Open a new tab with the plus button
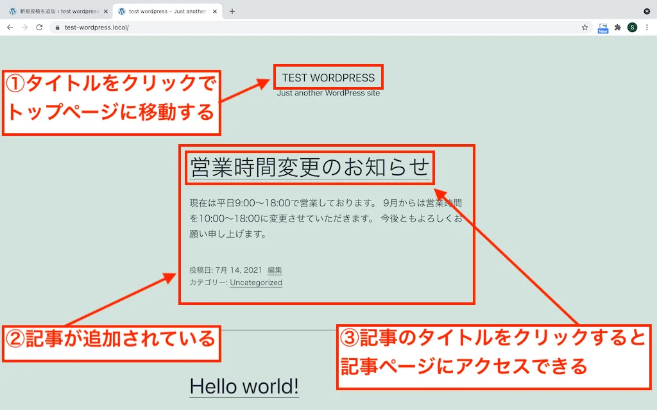Viewport: 657px width, 410px height. [232, 12]
